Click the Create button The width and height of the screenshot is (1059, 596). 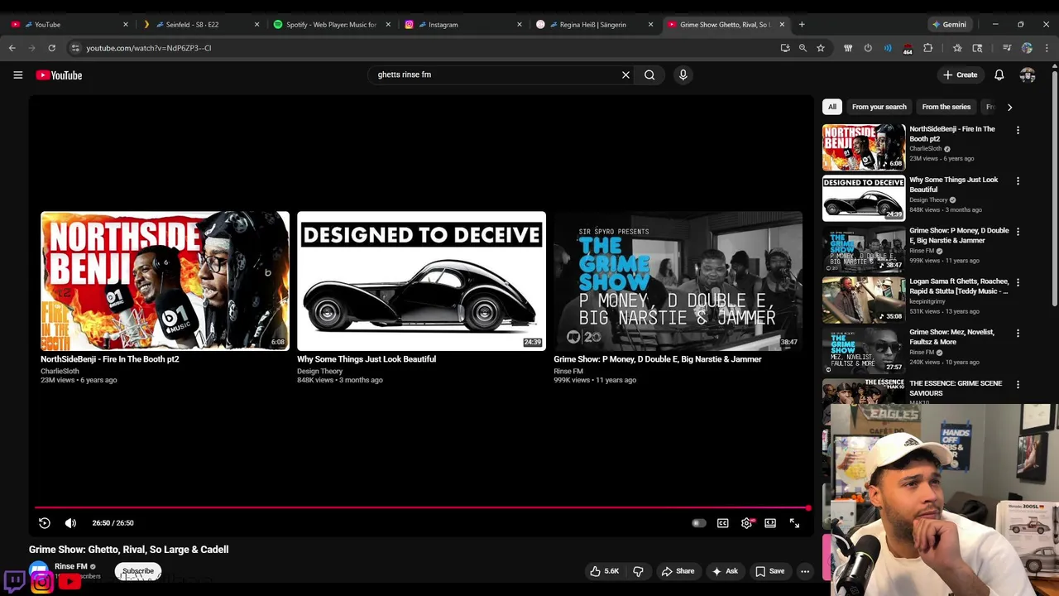point(961,74)
